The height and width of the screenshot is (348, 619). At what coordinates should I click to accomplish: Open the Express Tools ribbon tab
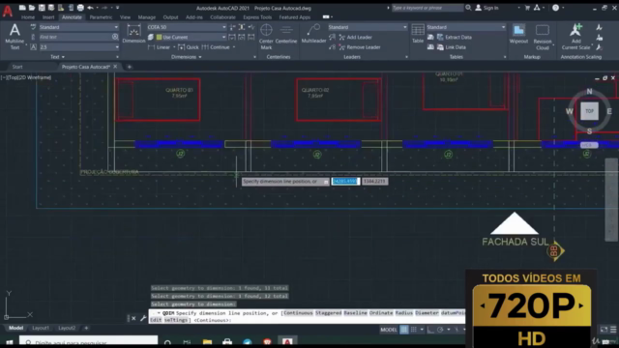(257, 17)
